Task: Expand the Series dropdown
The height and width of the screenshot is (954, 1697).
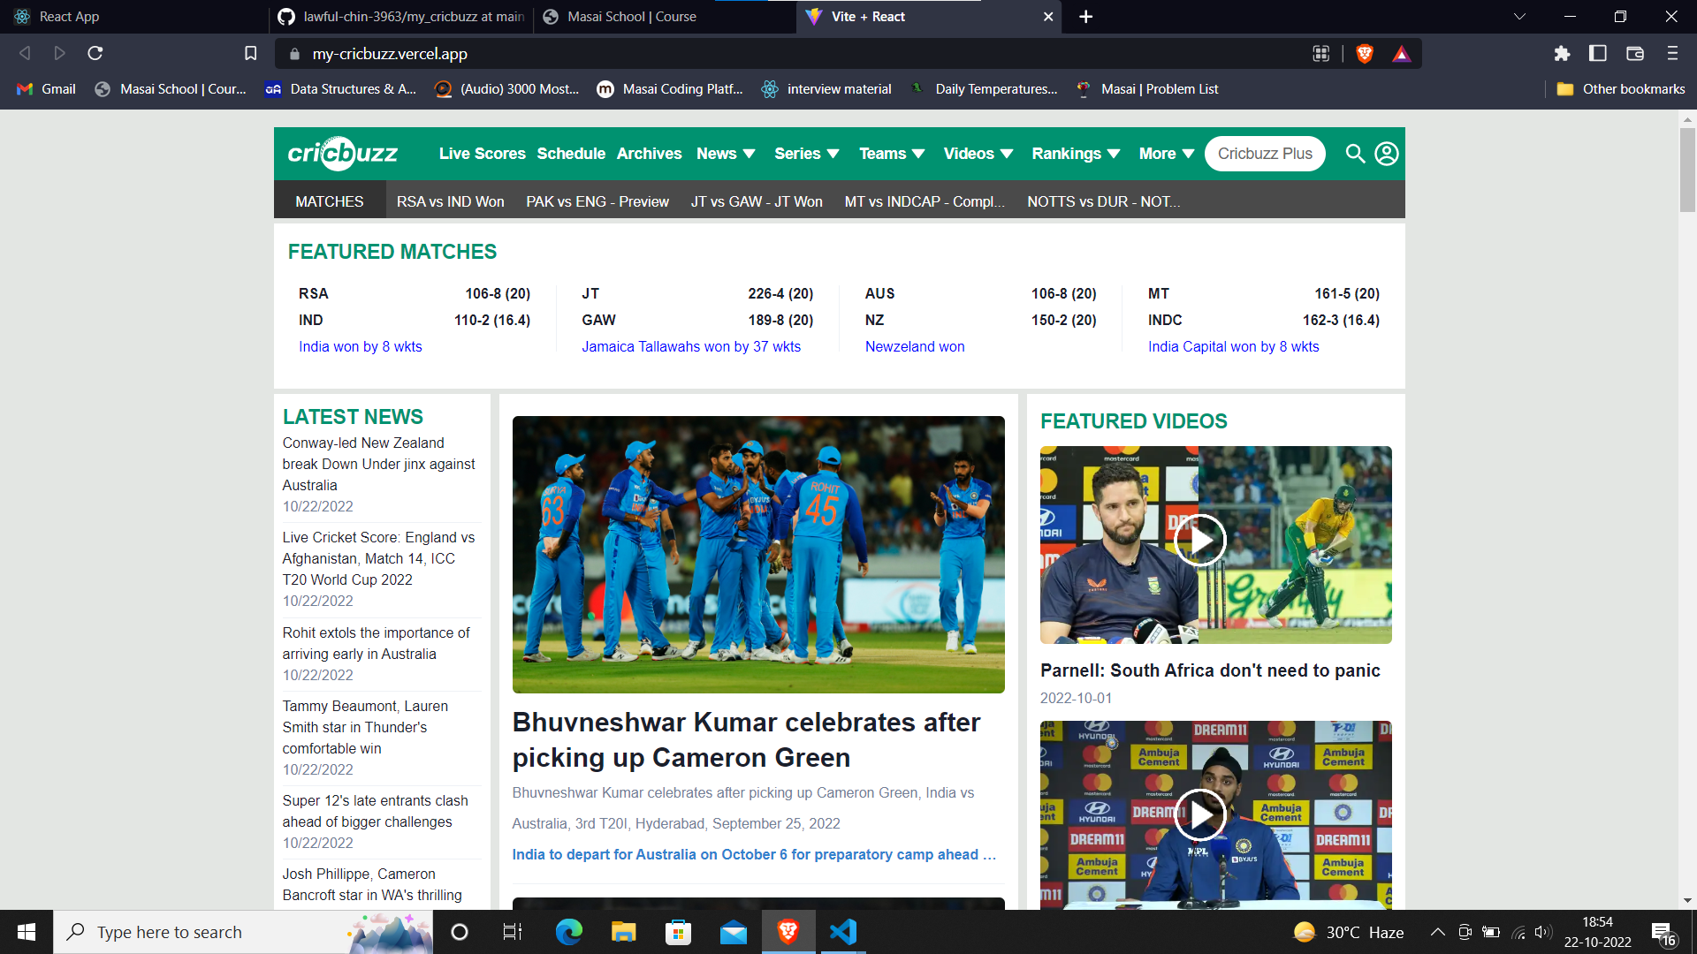Action: (x=806, y=154)
